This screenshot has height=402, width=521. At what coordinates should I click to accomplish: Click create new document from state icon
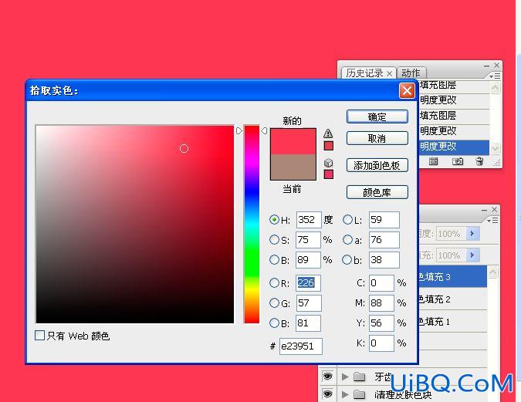coord(433,161)
